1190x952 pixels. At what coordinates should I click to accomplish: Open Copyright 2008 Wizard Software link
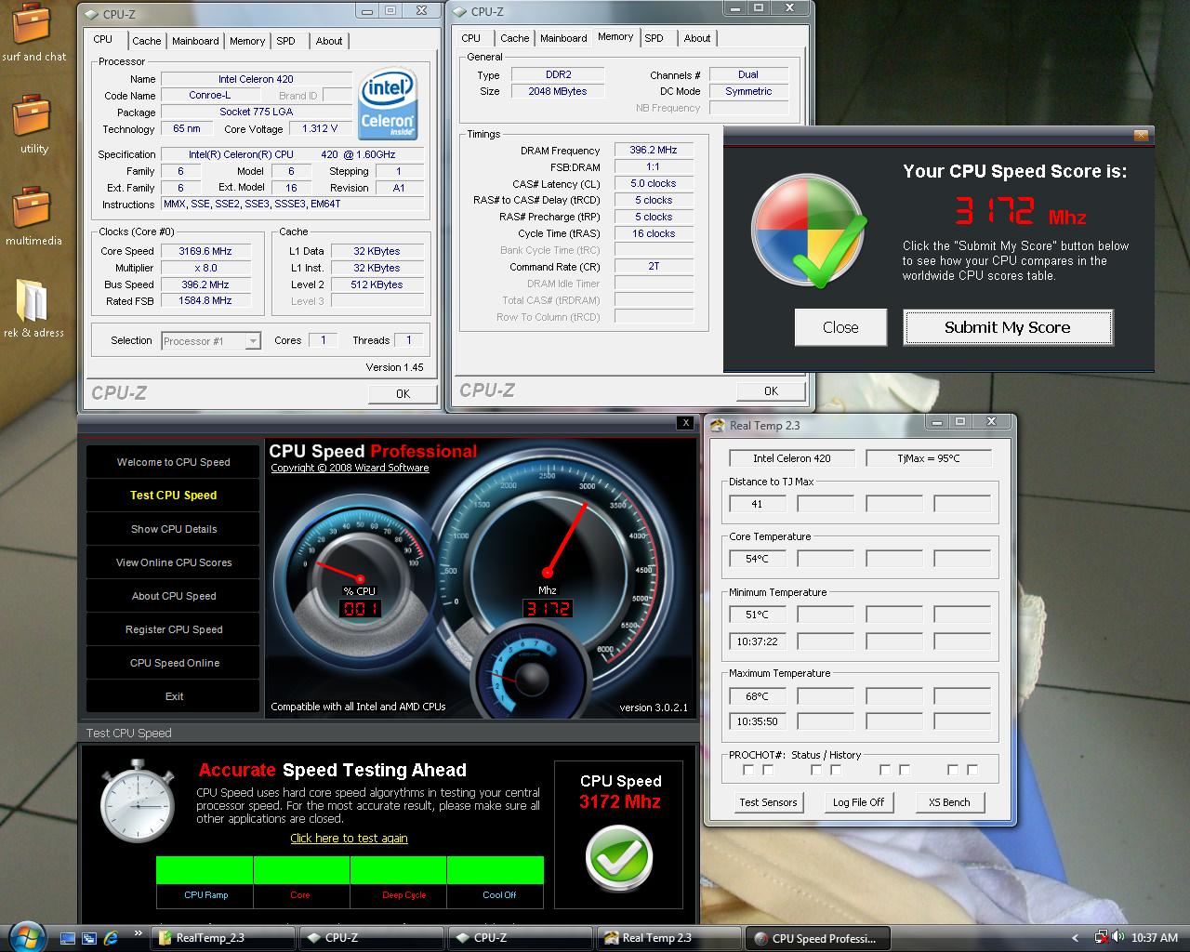tap(350, 468)
